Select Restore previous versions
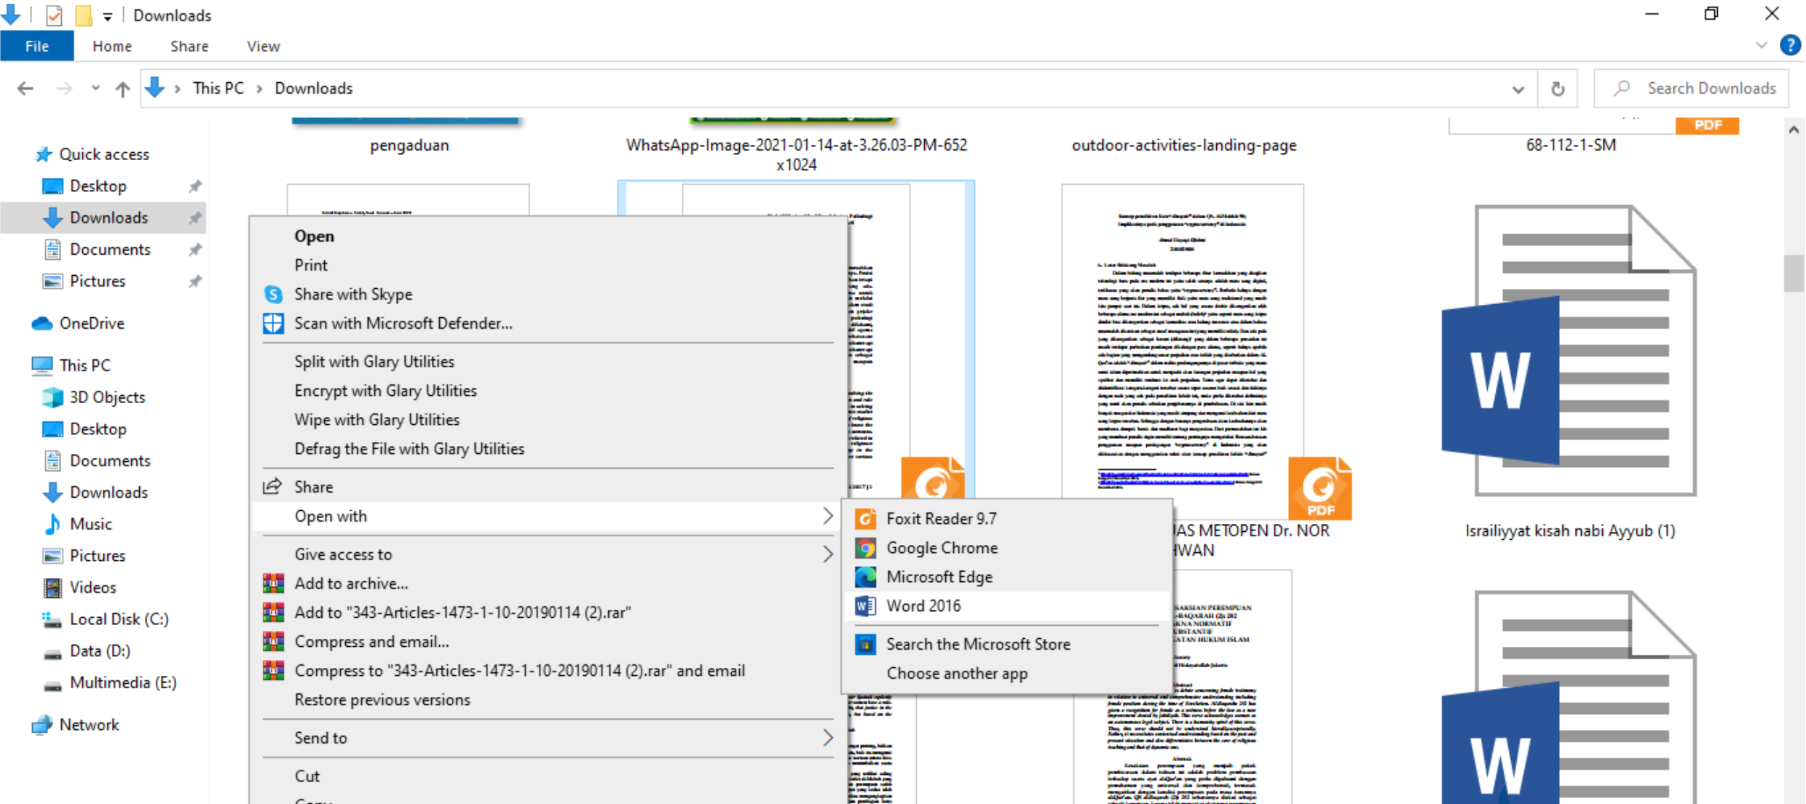Viewport: 1806px width, 804px height. [382, 700]
